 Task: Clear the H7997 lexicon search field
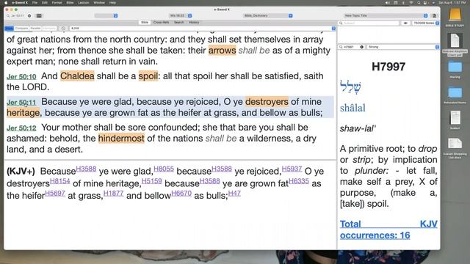tap(362, 47)
